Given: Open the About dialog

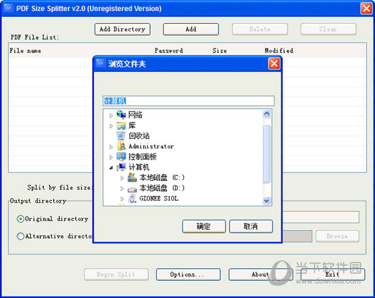Looking at the screenshot, I should pyautogui.click(x=260, y=274).
